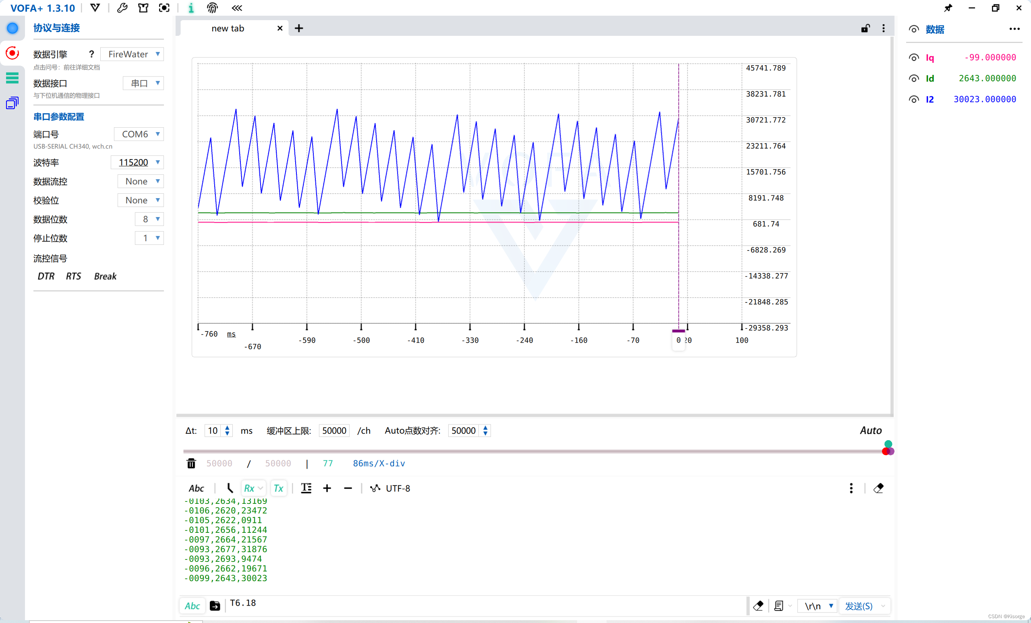The height and width of the screenshot is (623, 1031).
Task: Toggle visibility of Id channel
Action: point(914,79)
